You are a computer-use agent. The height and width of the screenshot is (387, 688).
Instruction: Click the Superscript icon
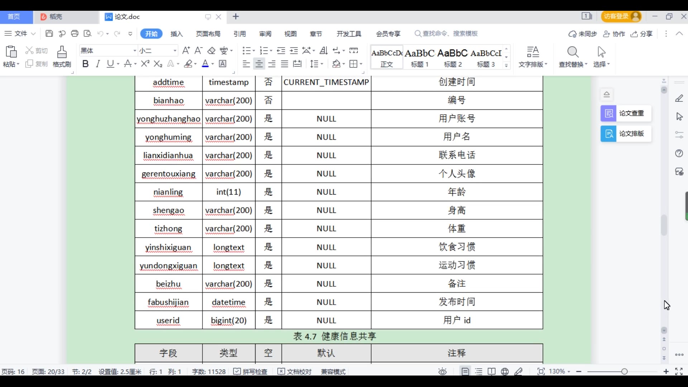[145, 64]
